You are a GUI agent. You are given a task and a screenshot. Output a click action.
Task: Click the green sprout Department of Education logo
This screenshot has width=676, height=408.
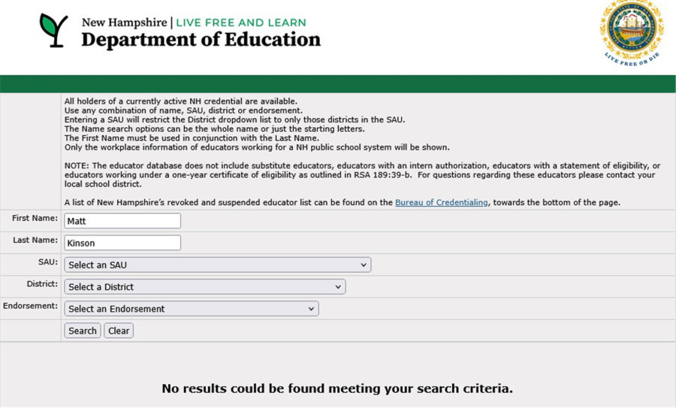[x=53, y=30]
